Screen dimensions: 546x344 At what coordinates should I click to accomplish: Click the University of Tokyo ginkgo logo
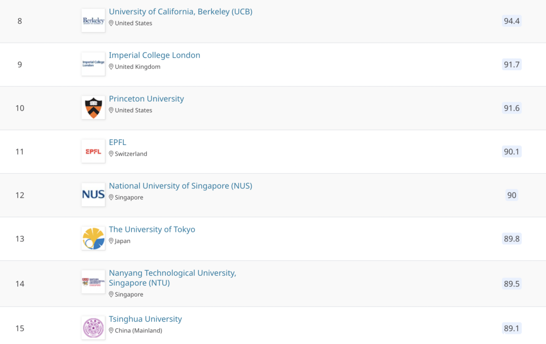click(x=93, y=238)
